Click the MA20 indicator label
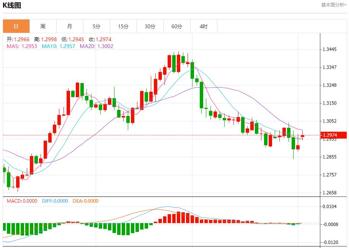The image size is (349, 248). (96, 46)
